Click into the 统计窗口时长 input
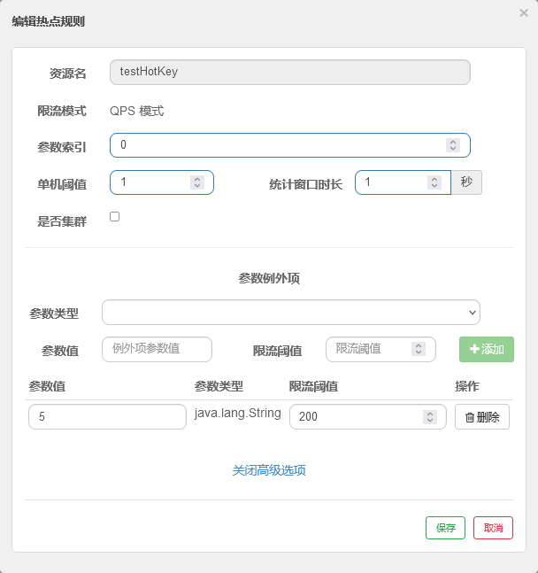Viewport: 538px width, 573px height. point(391,182)
